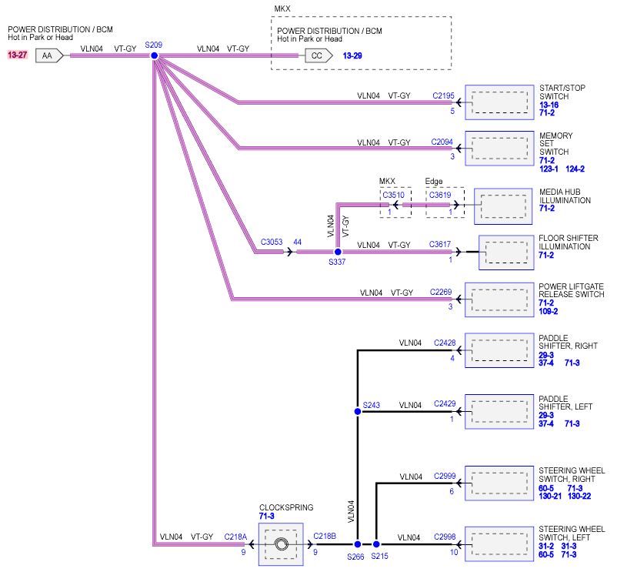Click the AA off-page connector symbol
Screen dimensions: 617x582
point(48,55)
